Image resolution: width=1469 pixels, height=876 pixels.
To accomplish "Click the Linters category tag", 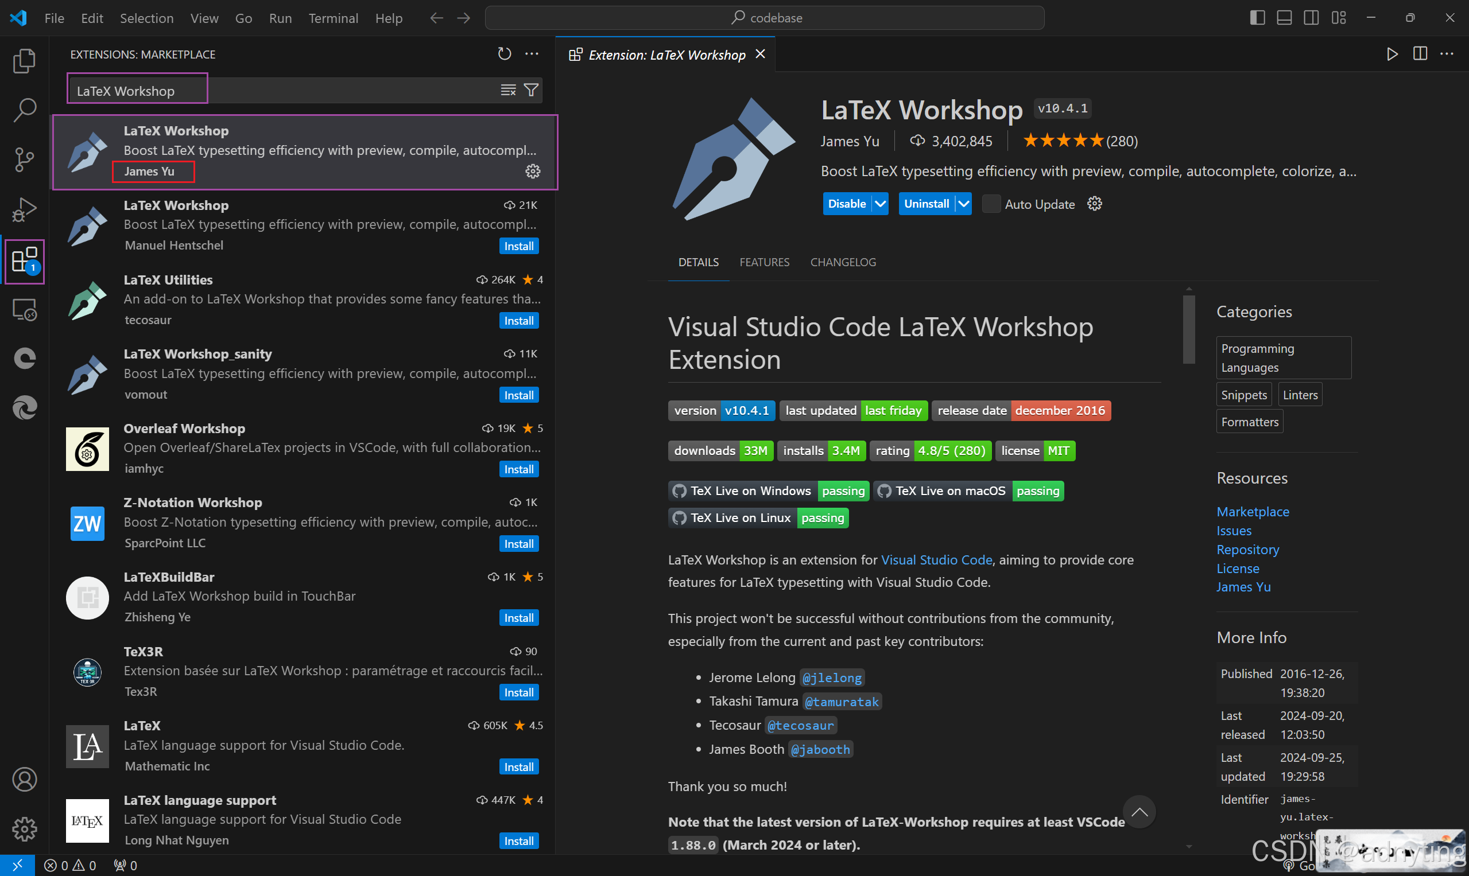I will click(x=1300, y=395).
